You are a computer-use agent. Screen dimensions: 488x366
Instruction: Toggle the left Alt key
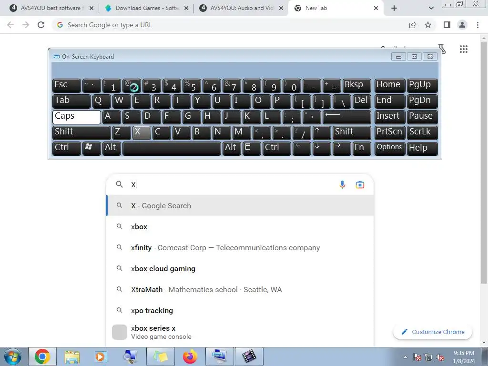click(112, 148)
